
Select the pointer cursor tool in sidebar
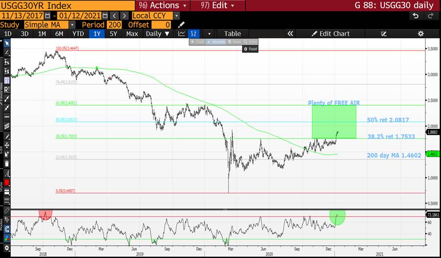coord(7,43)
